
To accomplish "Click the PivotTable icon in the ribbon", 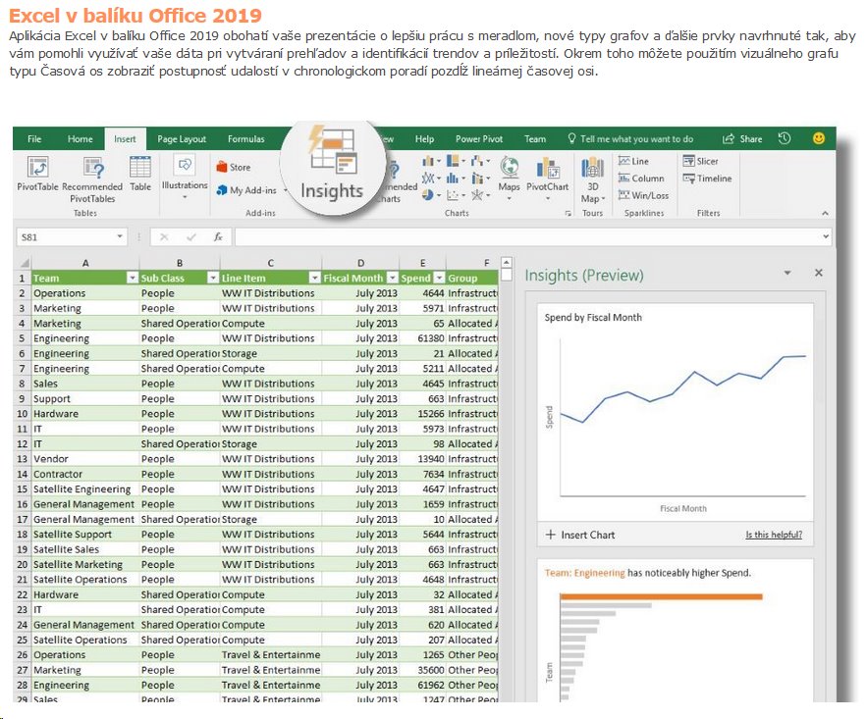I will tap(36, 168).
